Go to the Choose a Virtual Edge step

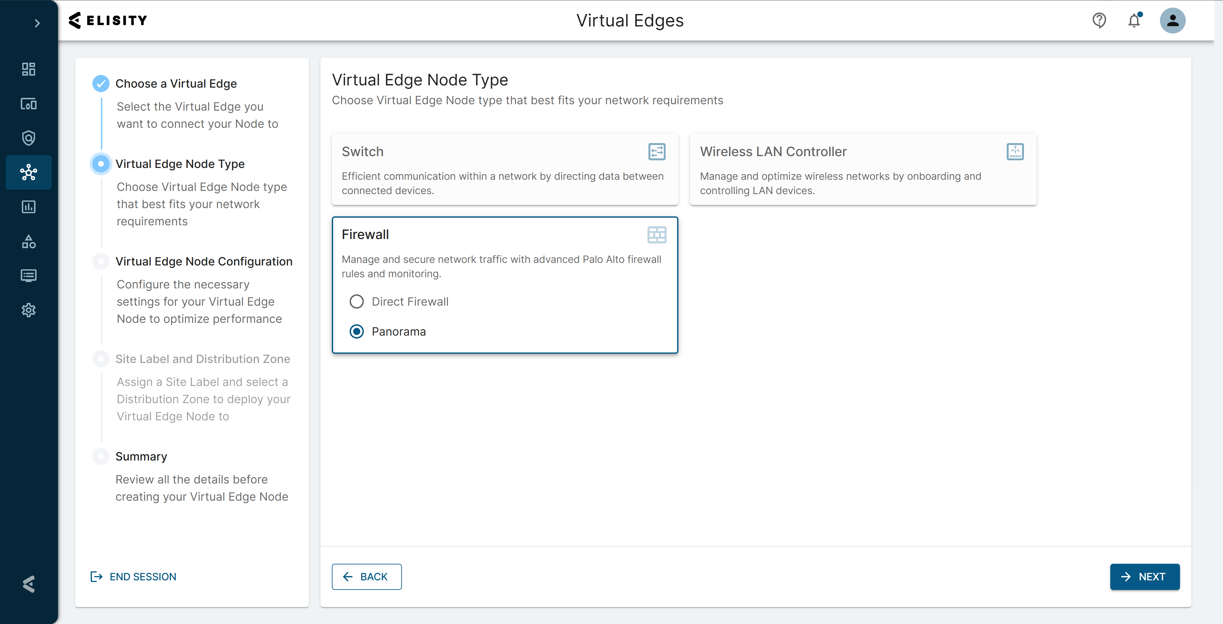coord(176,83)
